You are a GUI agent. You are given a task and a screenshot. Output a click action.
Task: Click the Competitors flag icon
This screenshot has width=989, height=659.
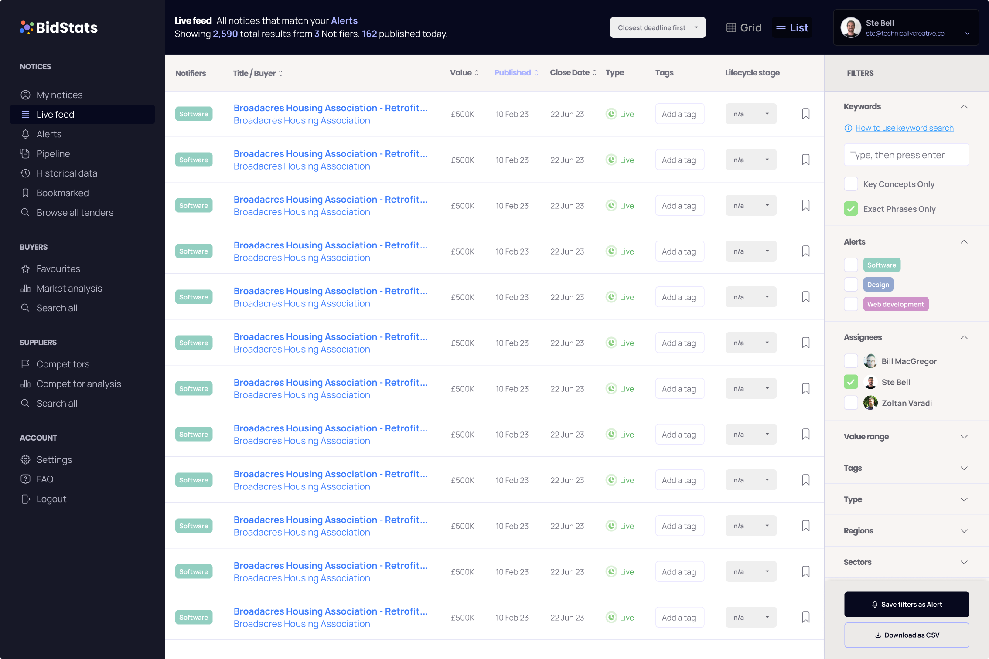click(25, 364)
